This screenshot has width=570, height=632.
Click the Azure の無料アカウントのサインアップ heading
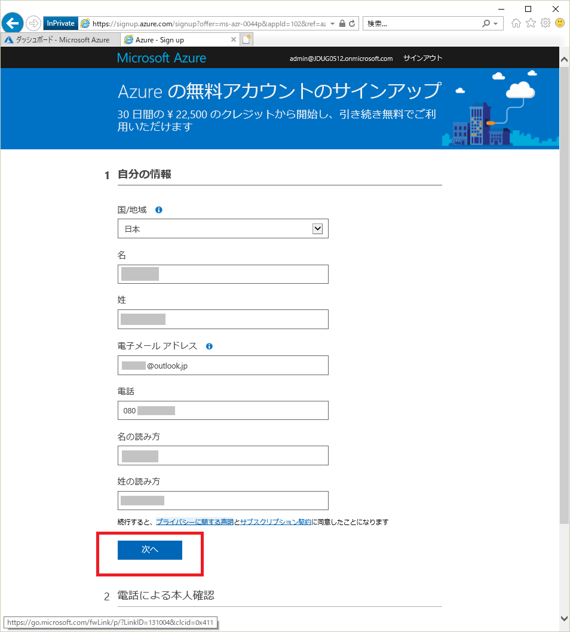click(280, 91)
